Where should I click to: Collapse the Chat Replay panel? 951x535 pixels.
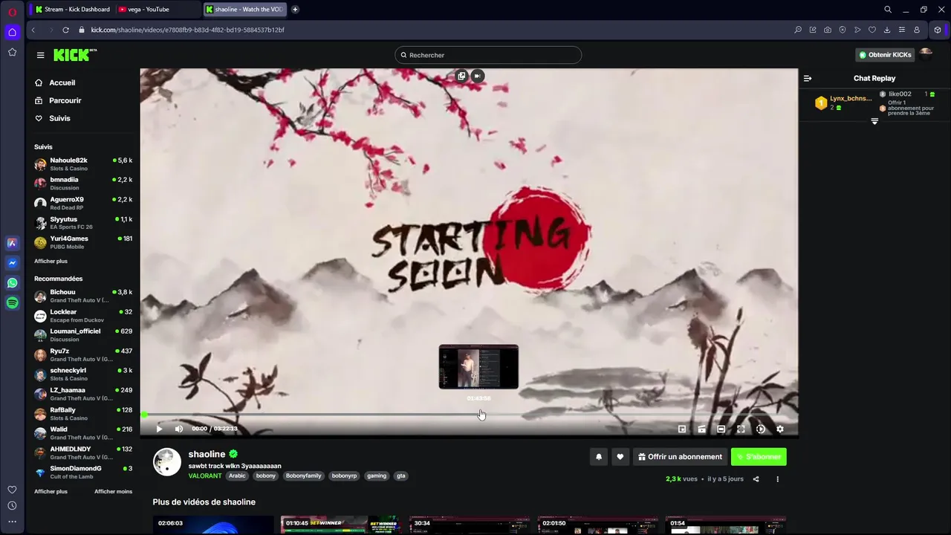pos(808,78)
